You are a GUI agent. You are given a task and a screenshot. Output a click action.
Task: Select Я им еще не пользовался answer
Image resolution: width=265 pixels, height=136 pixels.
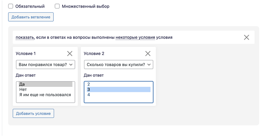[x=45, y=95]
